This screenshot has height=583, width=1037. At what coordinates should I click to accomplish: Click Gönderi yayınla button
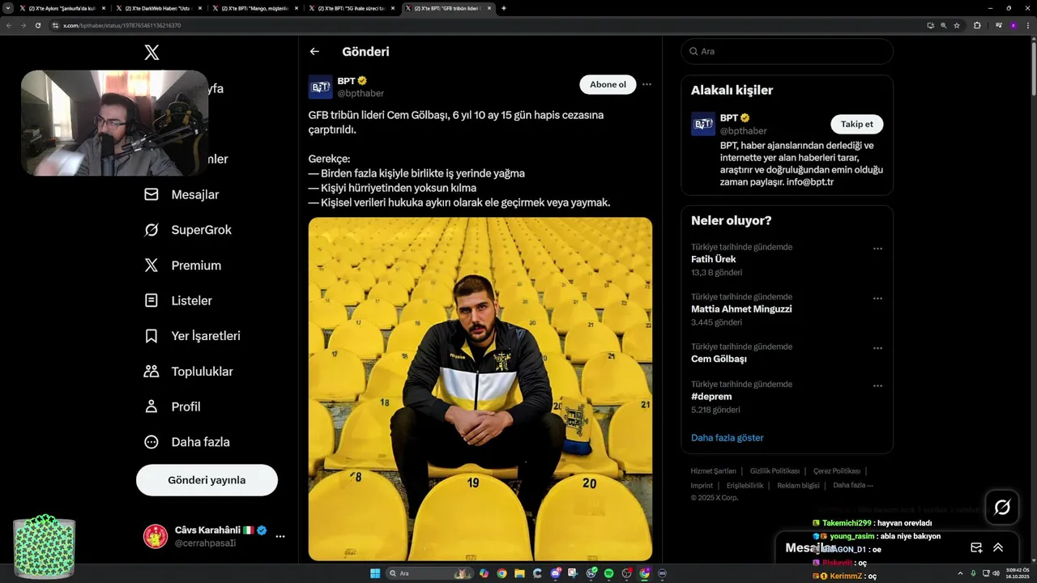click(x=207, y=480)
